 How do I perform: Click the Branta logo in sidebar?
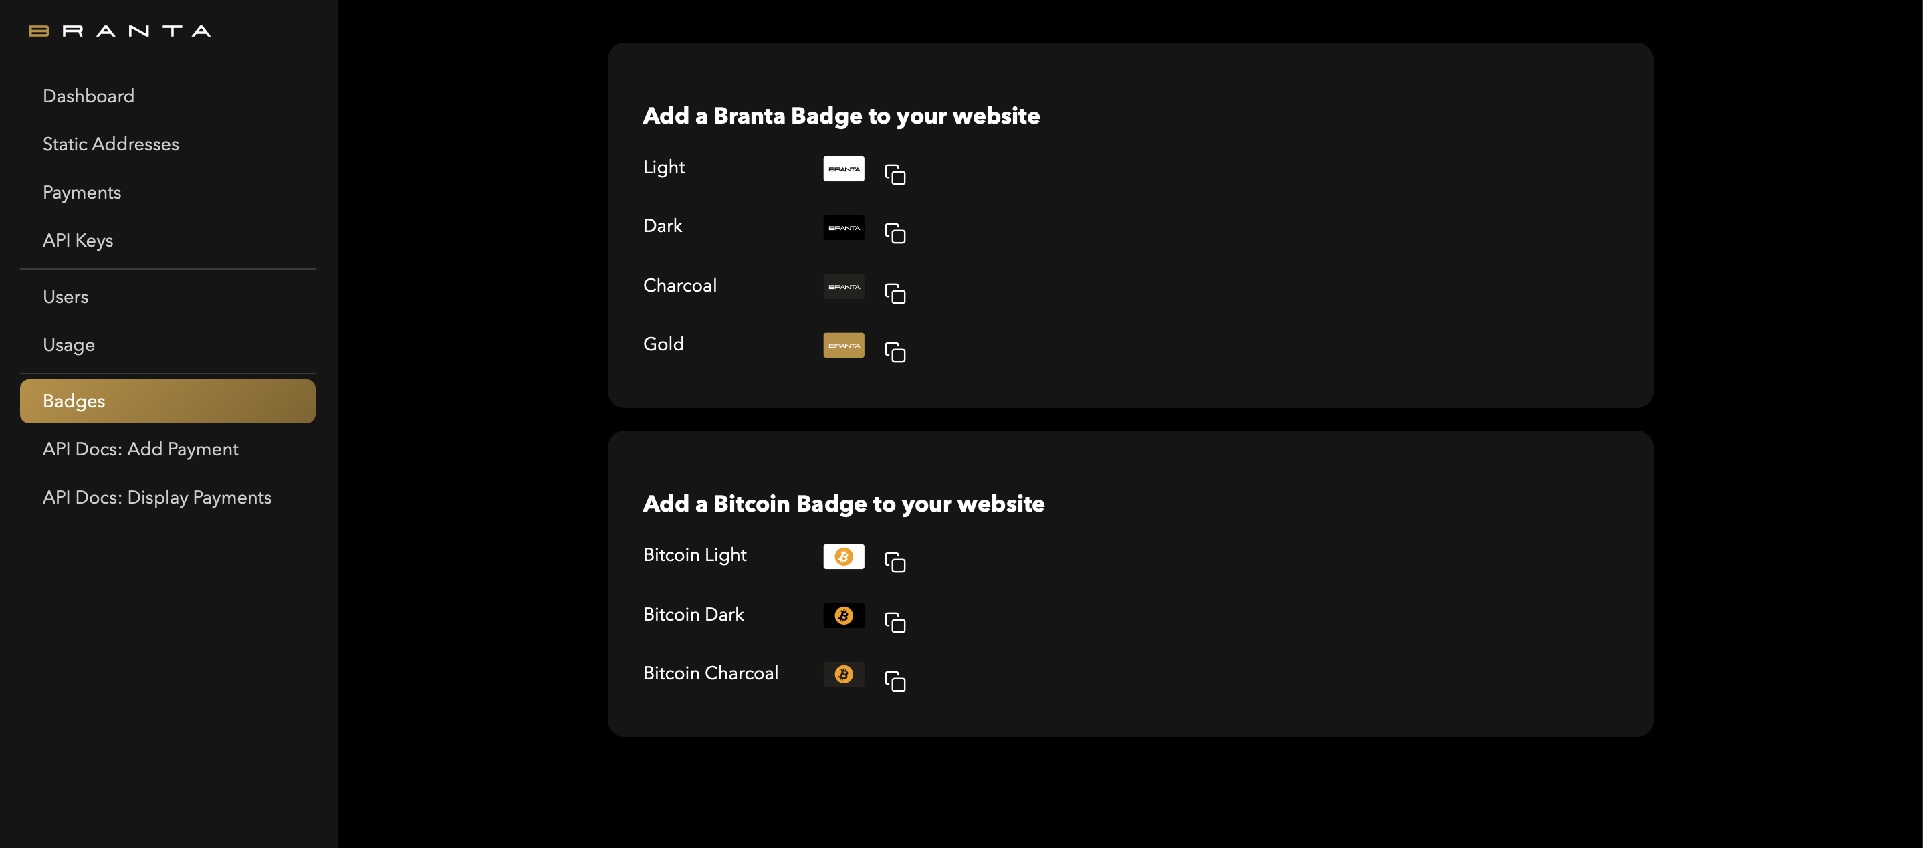pyautogui.click(x=120, y=31)
